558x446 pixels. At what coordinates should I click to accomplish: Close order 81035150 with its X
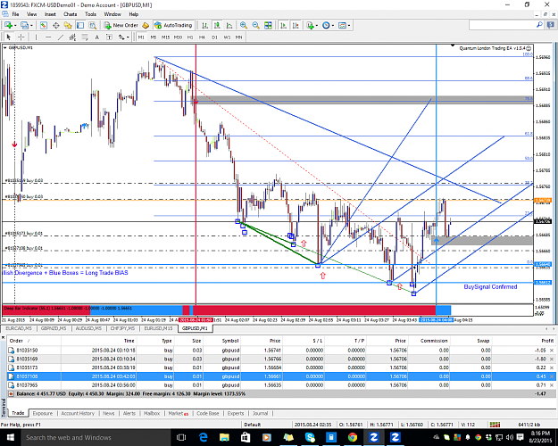(x=552, y=351)
